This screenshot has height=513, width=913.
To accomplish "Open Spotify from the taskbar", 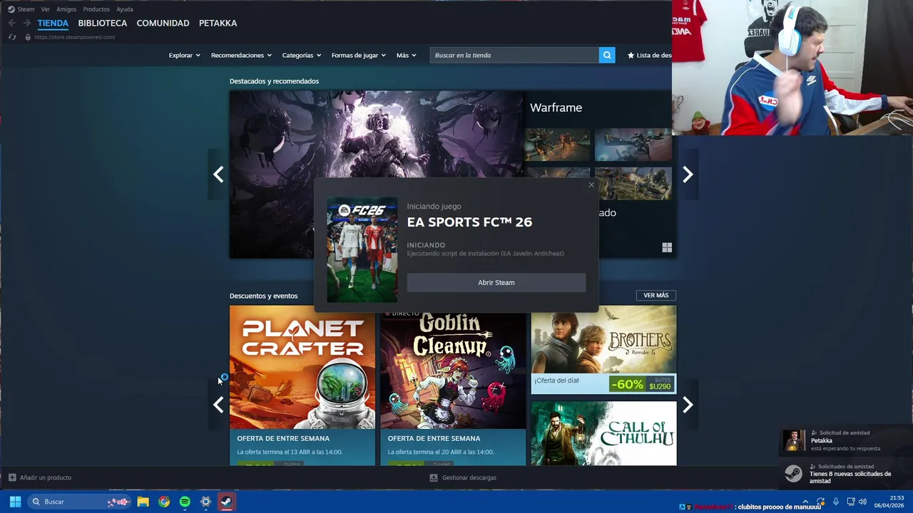I will coord(185,502).
